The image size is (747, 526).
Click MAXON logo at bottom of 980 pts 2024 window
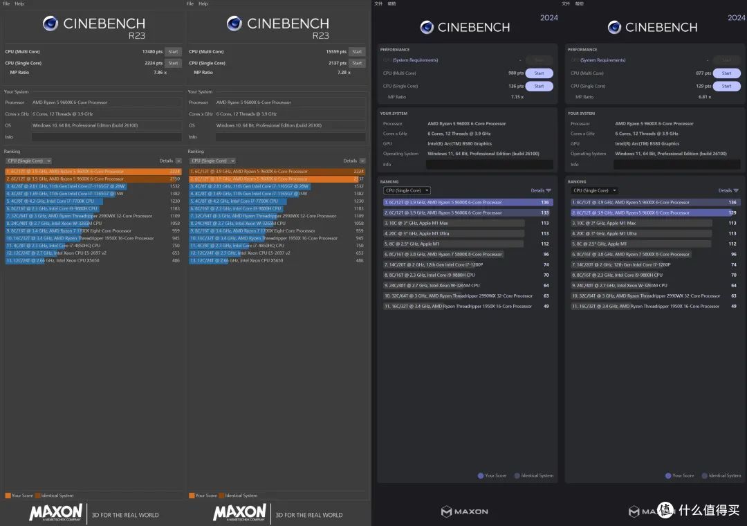coord(465,511)
